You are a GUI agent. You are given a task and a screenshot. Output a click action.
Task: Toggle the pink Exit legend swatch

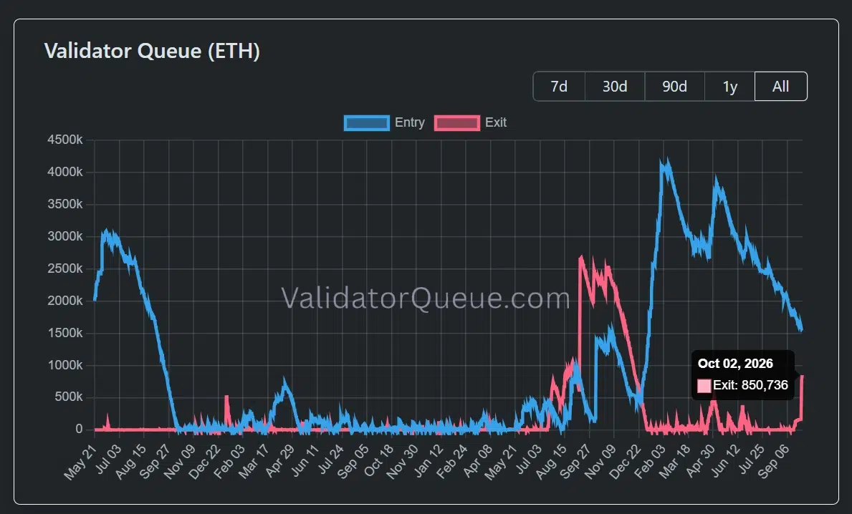click(457, 122)
